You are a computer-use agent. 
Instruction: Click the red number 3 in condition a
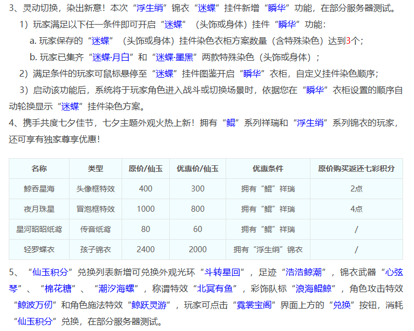pyautogui.click(x=348, y=41)
